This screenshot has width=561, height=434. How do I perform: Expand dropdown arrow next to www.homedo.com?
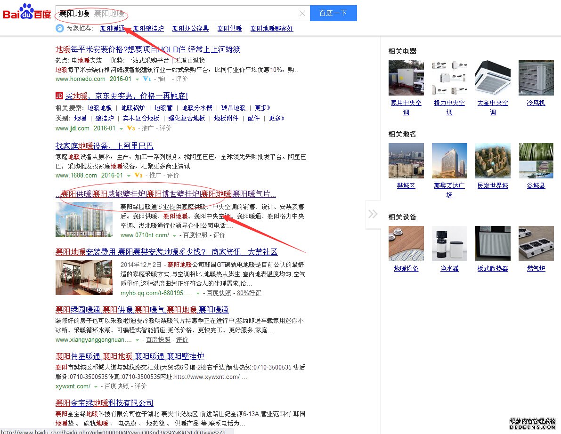tap(137, 79)
